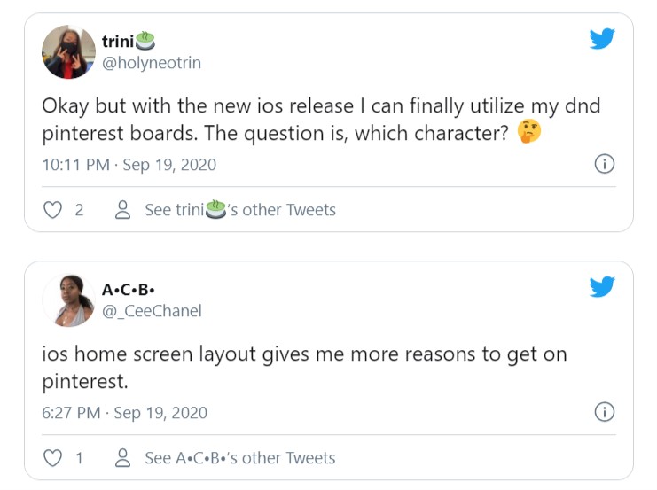The image size is (657, 490).
Task: Click the 6:27 PM · Sep 19, 2020 timestamp
Action: [x=124, y=413]
